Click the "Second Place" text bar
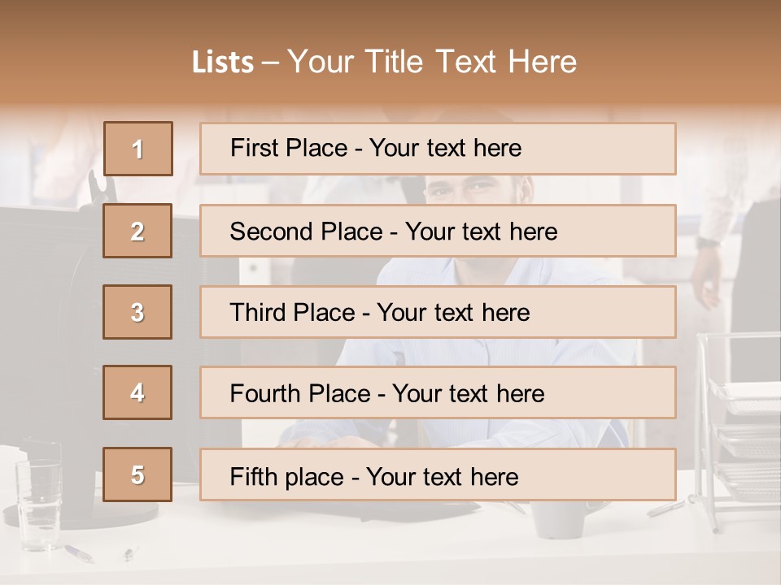 438,231
